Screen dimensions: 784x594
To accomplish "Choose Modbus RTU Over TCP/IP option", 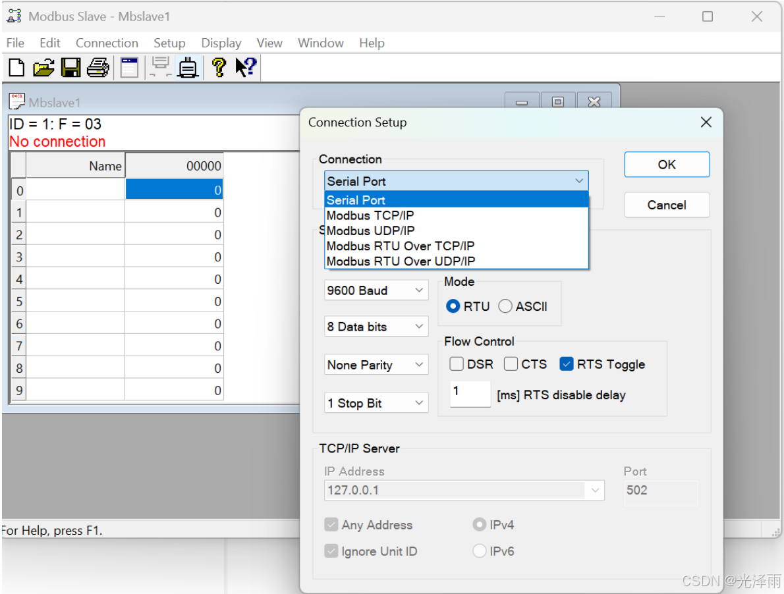I will click(456, 246).
